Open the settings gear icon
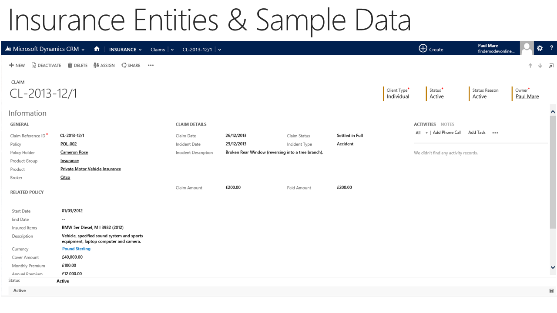The height and width of the screenshot is (313, 557). [540, 48]
